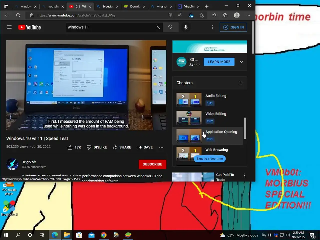This screenshot has height=240, width=320.
Task: Close the BlueStacks Download tab
Action: pyautogui.click(x=144, y=7)
